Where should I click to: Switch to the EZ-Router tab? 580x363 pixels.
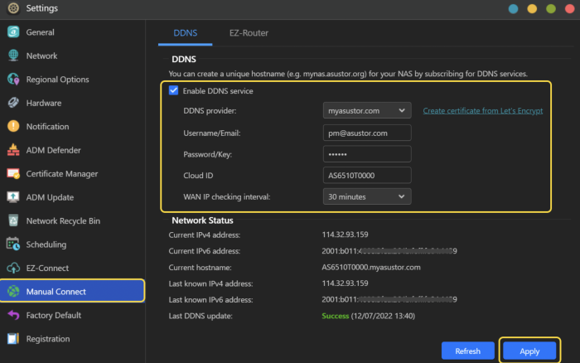(249, 33)
